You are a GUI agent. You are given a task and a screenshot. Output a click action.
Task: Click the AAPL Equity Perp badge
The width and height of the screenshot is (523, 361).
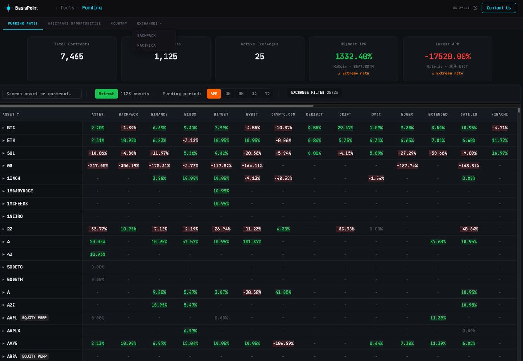34,318
